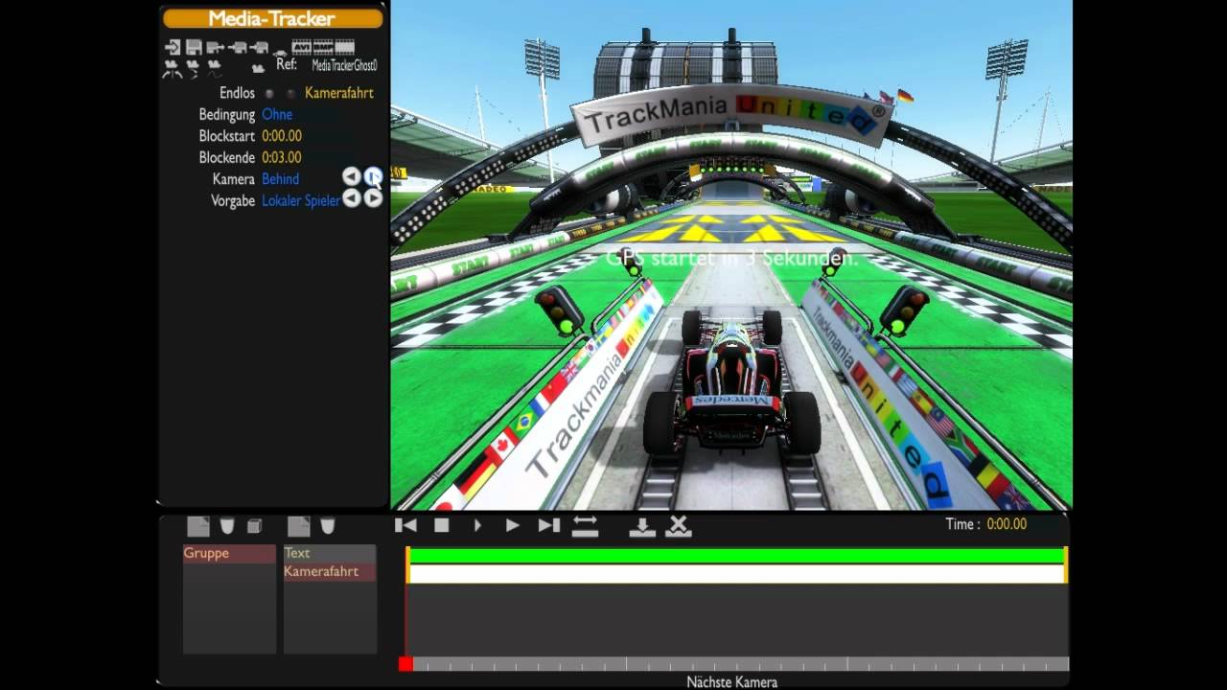The height and width of the screenshot is (690, 1227).
Task: Click the red playhead marker on ruler
Action: [x=405, y=663]
